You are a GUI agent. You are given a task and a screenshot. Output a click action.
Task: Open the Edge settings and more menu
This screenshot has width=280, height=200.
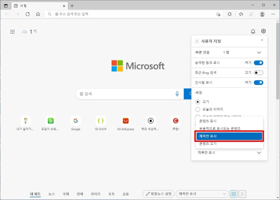(x=273, y=14)
